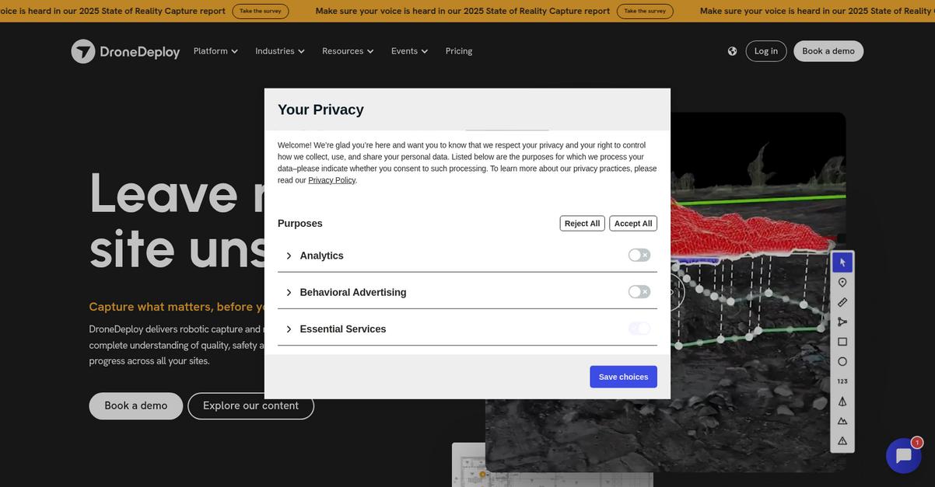The height and width of the screenshot is (487, 935).
Task: Toggle the Behavioral Advertising consent switch
Action: (x=639, y=292)
